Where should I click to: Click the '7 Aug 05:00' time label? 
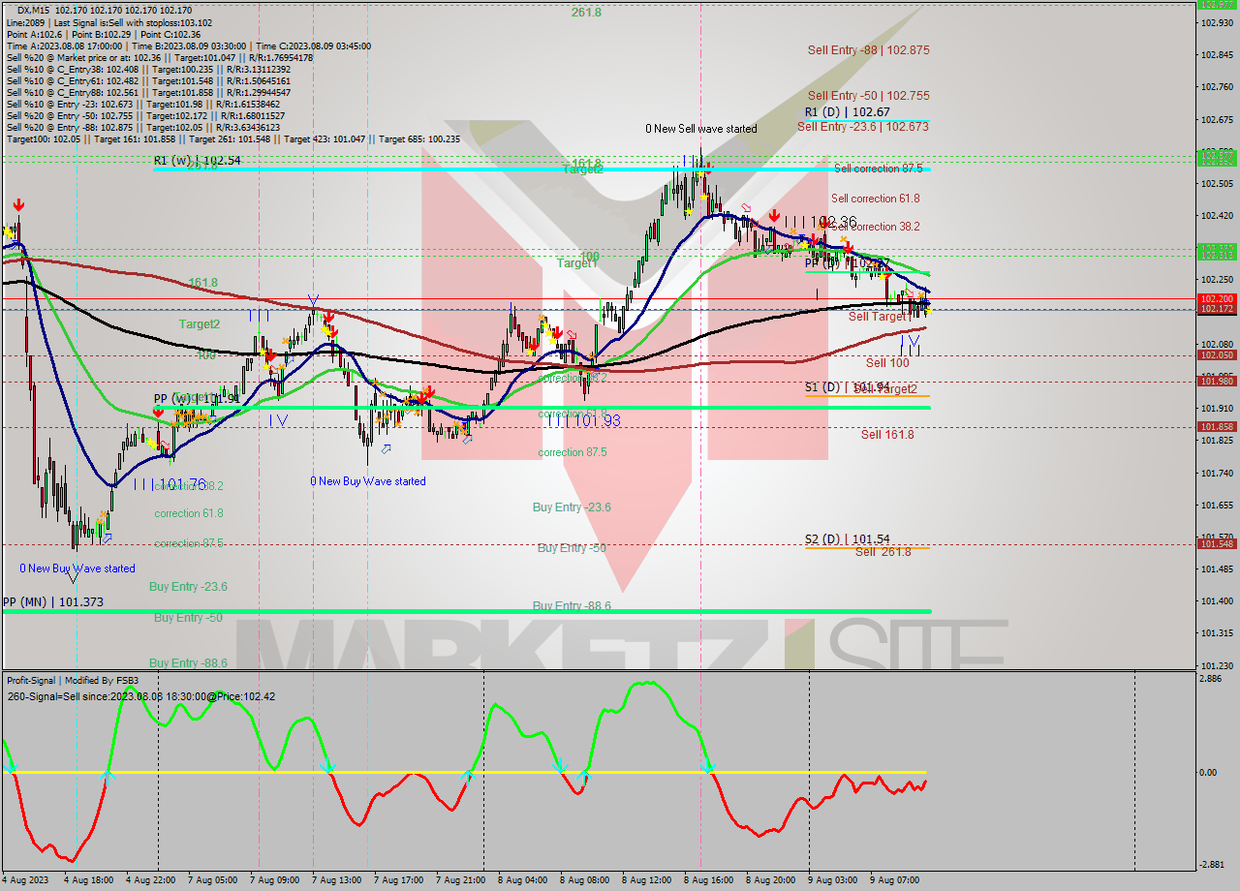point(212,880)
